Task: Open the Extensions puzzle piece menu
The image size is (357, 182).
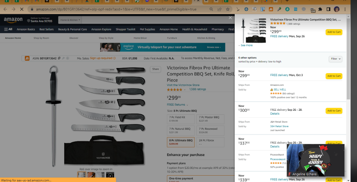Action: tap(320, 9)
